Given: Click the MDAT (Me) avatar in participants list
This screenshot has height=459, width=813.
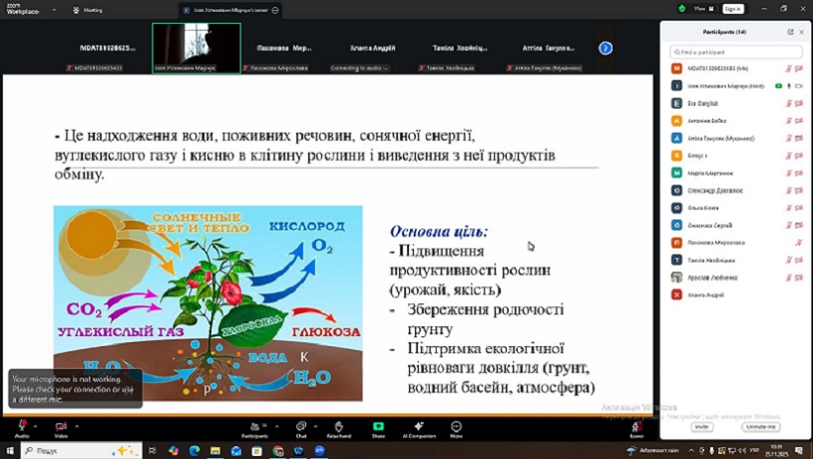Looking at the screenshot, I should pyautogui.click(x=676, y=69).
